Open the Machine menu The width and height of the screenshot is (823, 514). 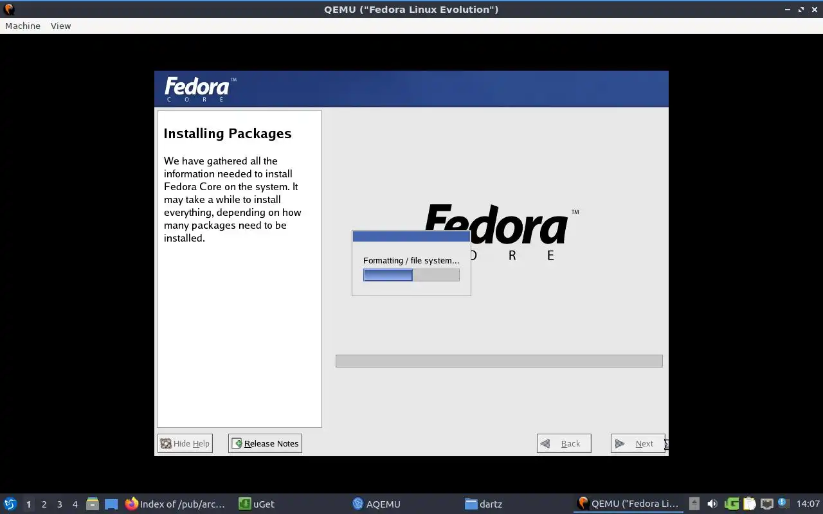click(23, 26)
